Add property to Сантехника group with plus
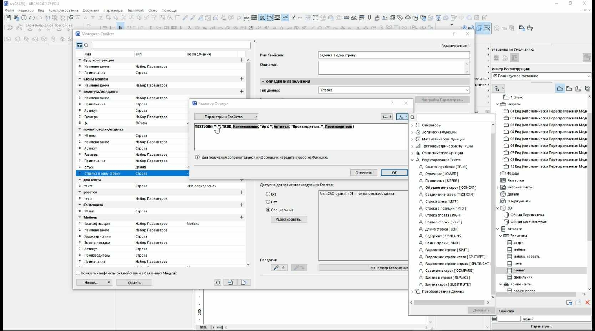595x331 pixels. 241,205
